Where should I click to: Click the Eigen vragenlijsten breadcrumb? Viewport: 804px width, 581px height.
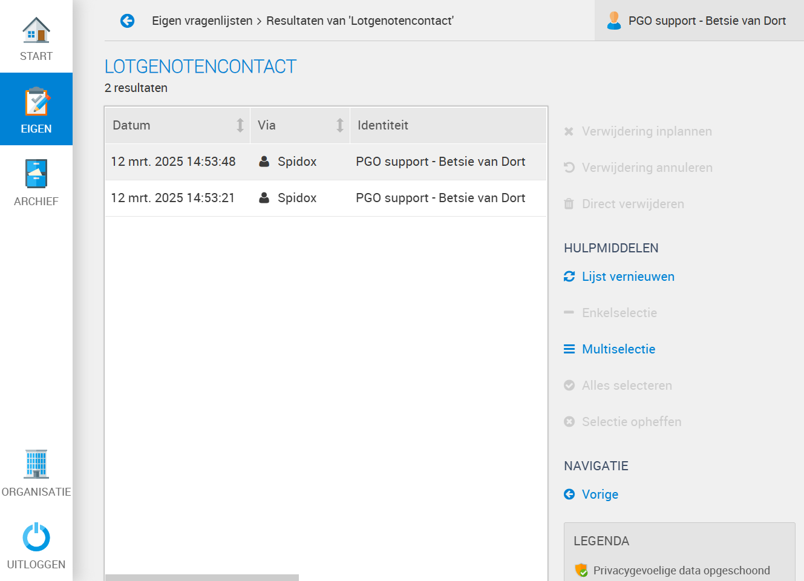point(202,21)
